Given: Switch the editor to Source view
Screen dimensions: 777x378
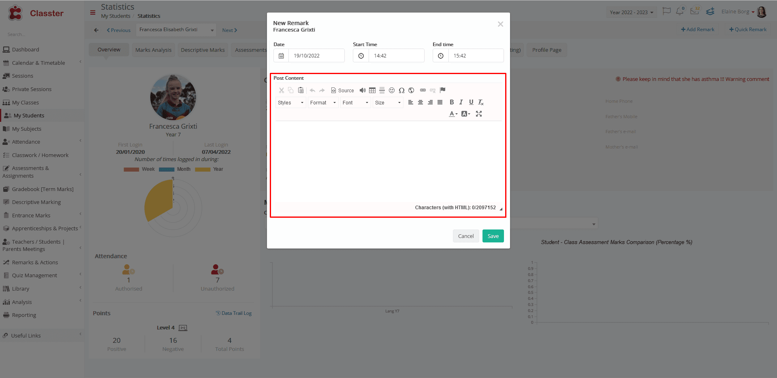Looking at the screenshot, I should point(342,90).
